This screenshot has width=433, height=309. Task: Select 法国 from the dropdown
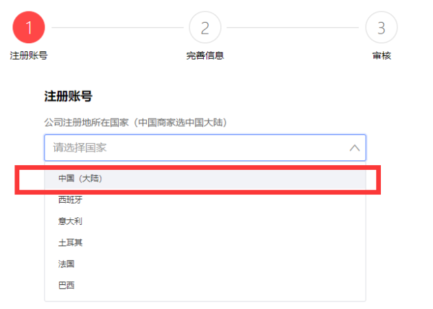[x=67, y=264]
